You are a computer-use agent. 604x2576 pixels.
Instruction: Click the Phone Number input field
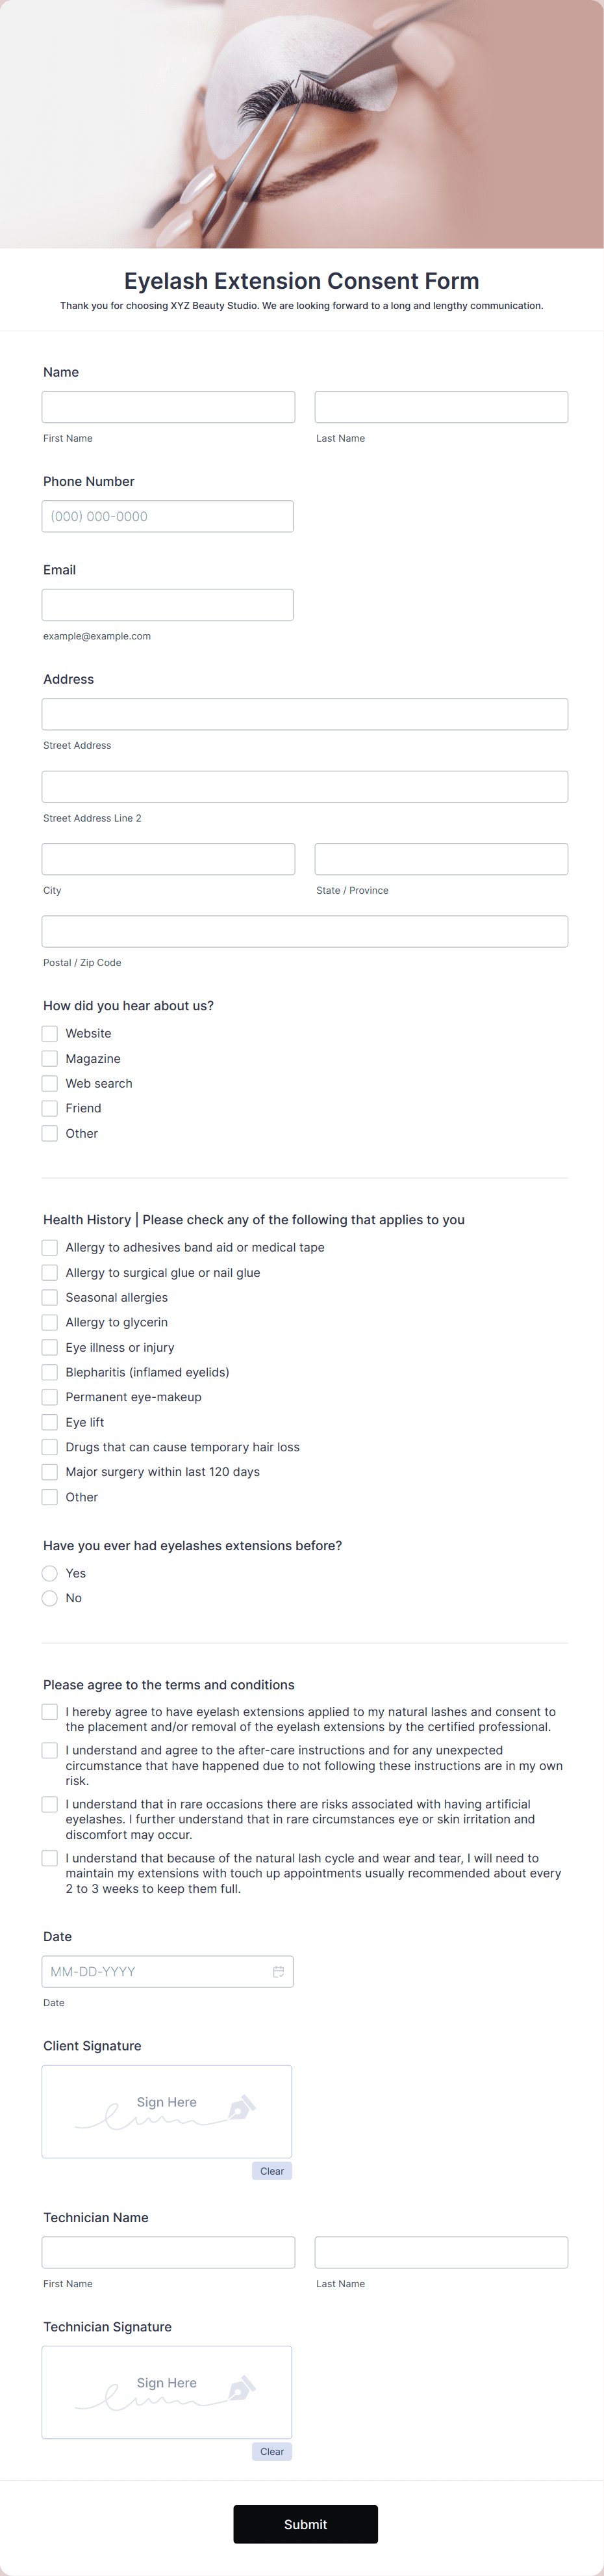pos(167,516)
